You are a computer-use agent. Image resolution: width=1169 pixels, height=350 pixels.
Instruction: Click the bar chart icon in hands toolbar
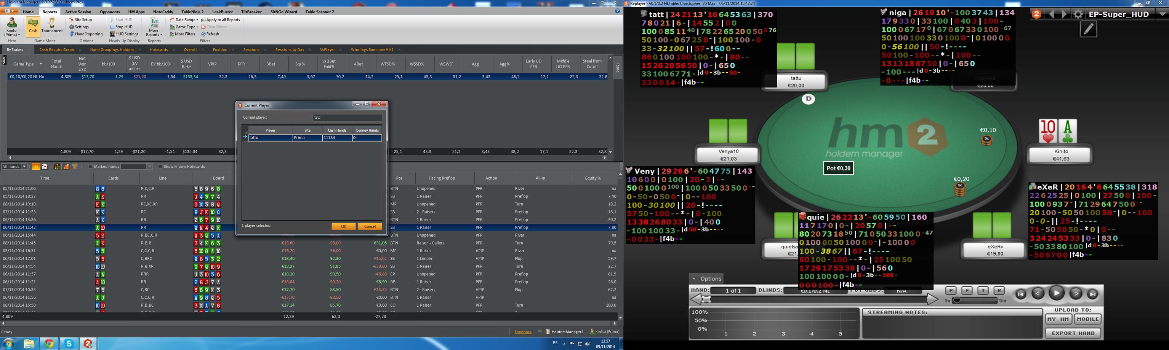66,167
